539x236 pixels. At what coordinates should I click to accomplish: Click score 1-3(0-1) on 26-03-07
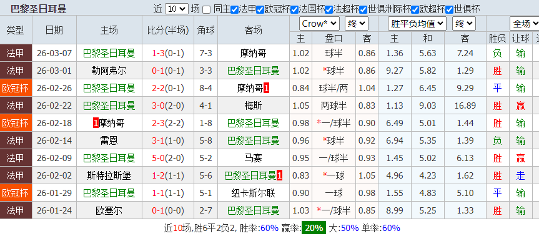point(168,53)
